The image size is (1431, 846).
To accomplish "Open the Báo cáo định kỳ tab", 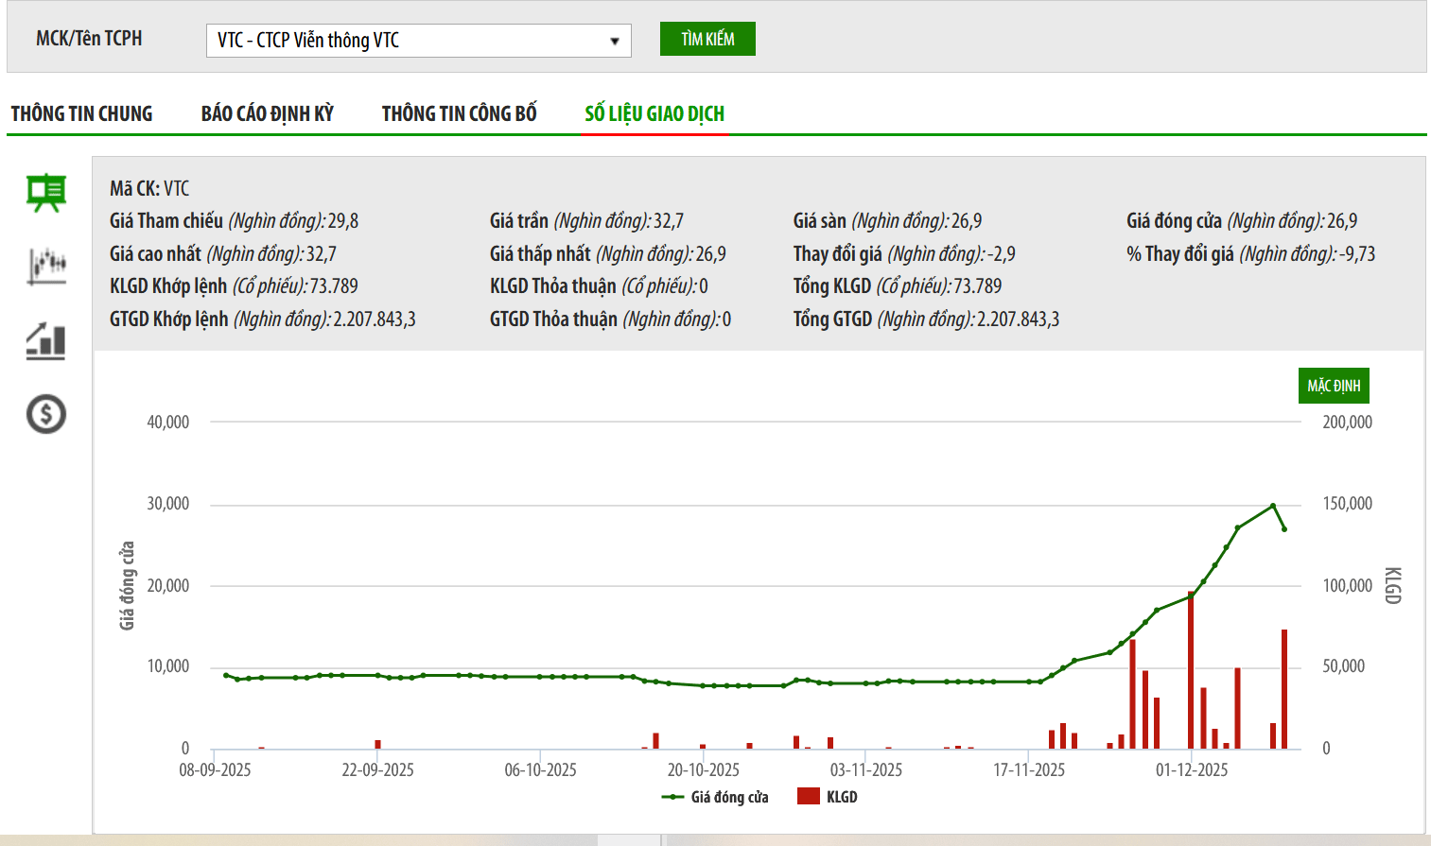I will point(267,113).
